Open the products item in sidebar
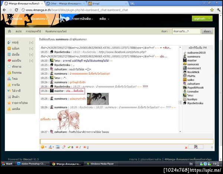Viewport: 223px width, 174px height. [x=13, y=97]
